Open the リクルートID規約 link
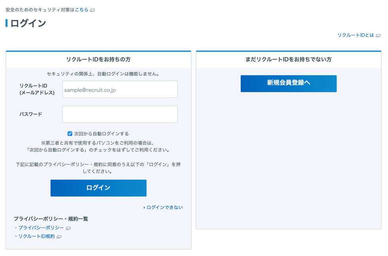This screenshot has width=388, height=256. click(36, 237)
